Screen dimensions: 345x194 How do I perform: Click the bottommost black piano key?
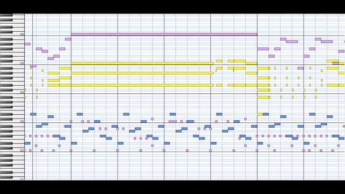tap(6, 177)
